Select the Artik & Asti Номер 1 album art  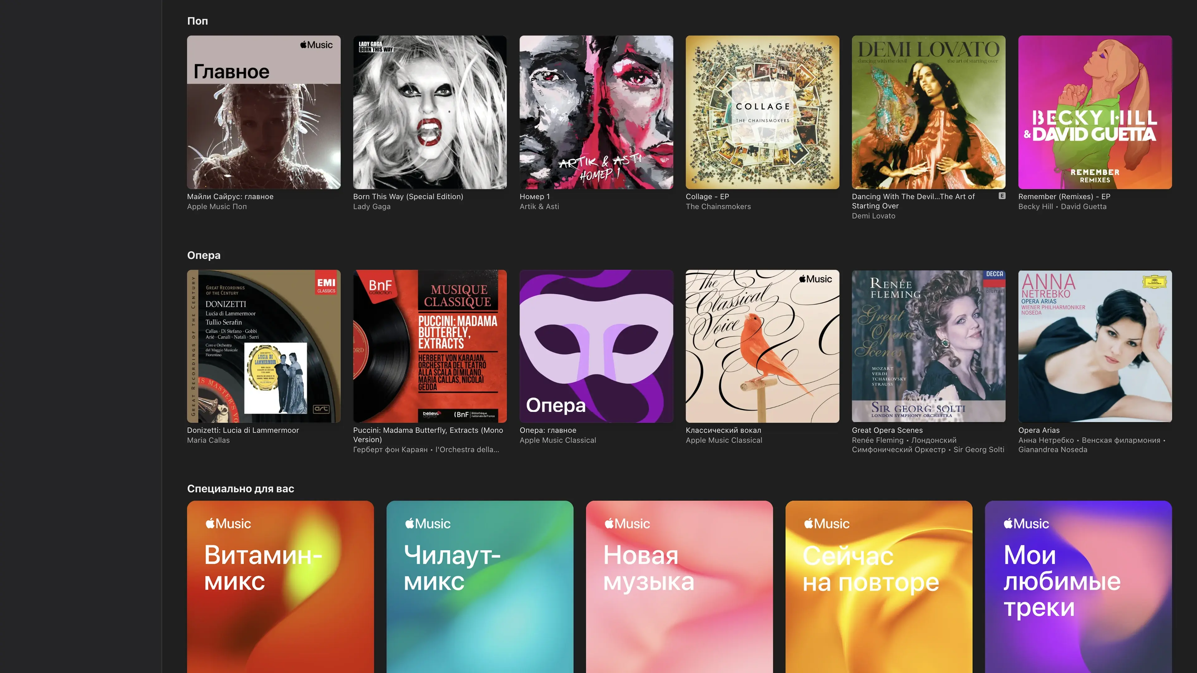[x=596, y=112]
